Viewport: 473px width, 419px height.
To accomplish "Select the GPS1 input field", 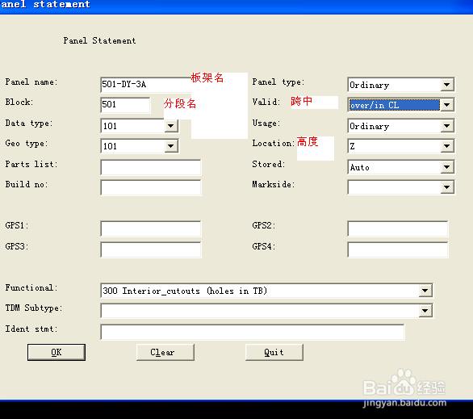I will click(x=151, y=229).
